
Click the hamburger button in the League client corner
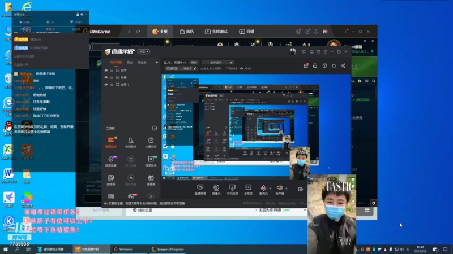(367, 210)
